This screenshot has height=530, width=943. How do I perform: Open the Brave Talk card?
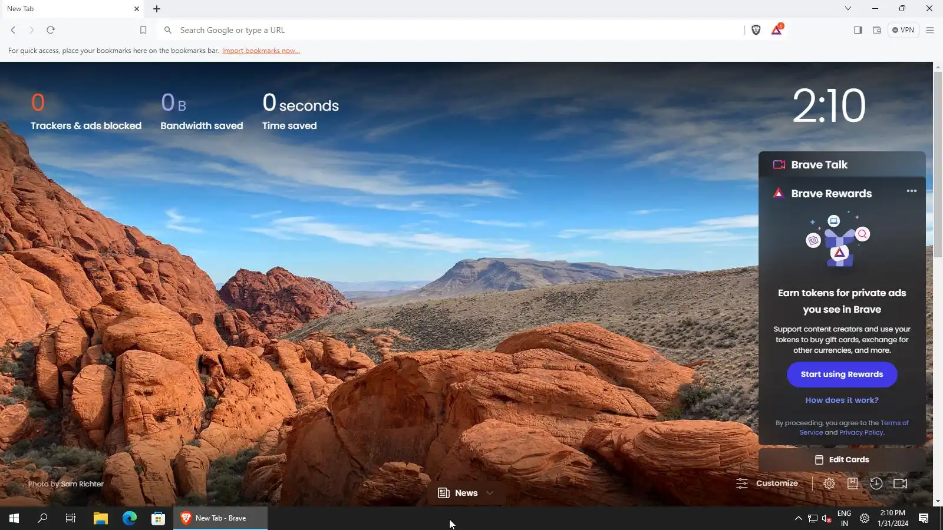(x=842, y=165)
